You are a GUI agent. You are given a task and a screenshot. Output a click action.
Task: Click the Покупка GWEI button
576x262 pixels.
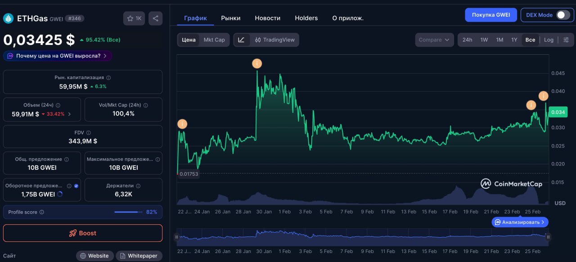click(491, 15)
